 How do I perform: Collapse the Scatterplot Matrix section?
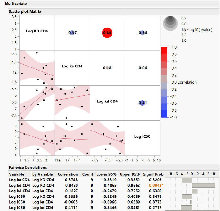pos(25,11)
